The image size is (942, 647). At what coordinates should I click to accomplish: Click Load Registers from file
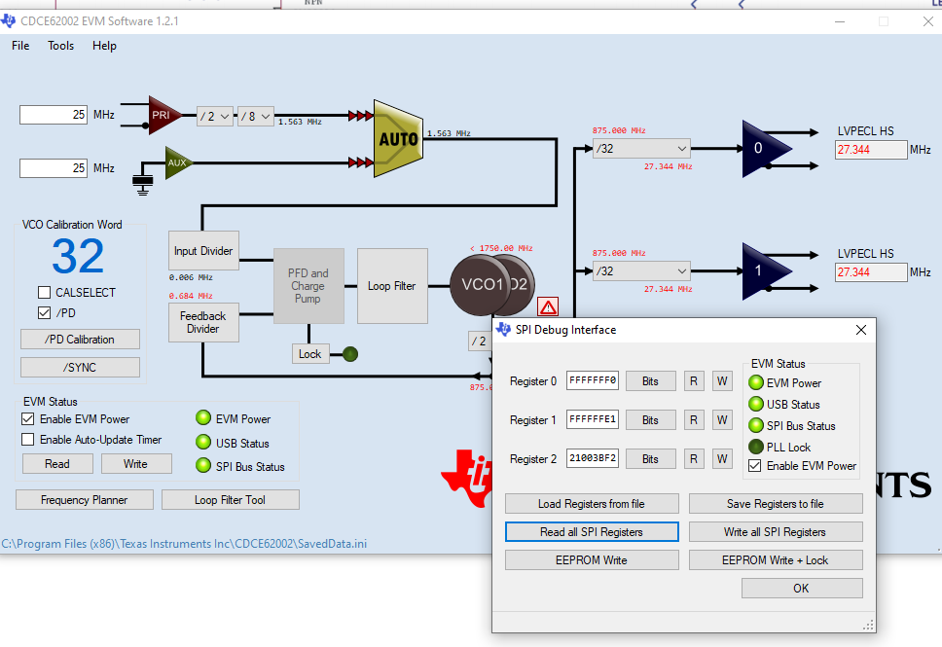pyautogui.click(x=592, y=503)
